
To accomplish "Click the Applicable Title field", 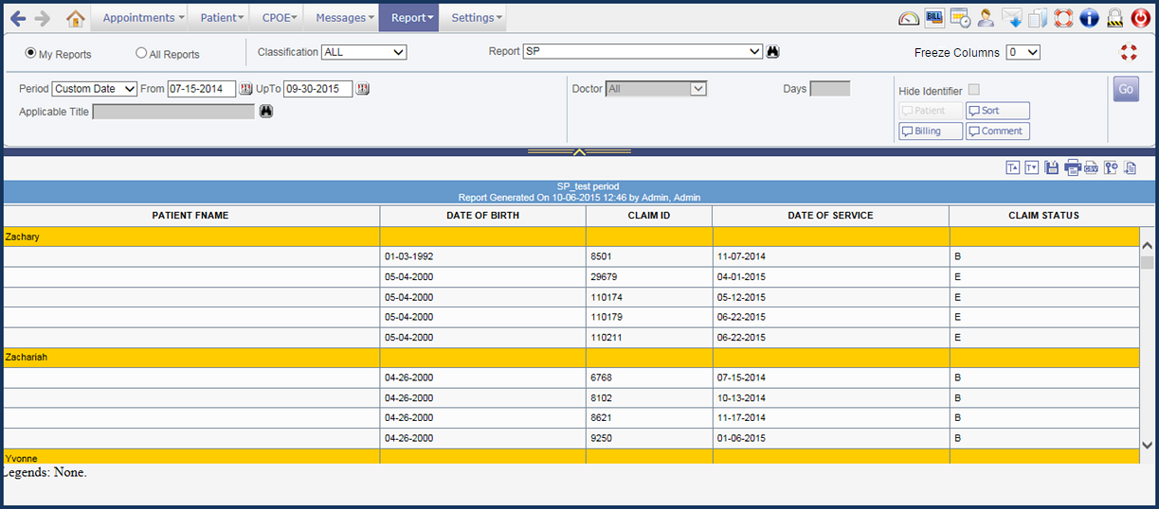I will [173, 112].
